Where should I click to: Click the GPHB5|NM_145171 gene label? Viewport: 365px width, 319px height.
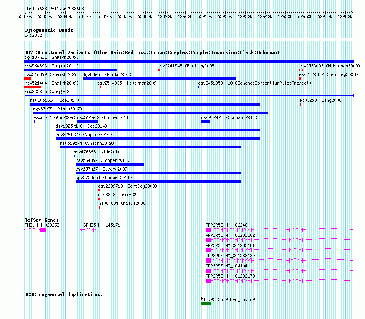pos(102,225)
